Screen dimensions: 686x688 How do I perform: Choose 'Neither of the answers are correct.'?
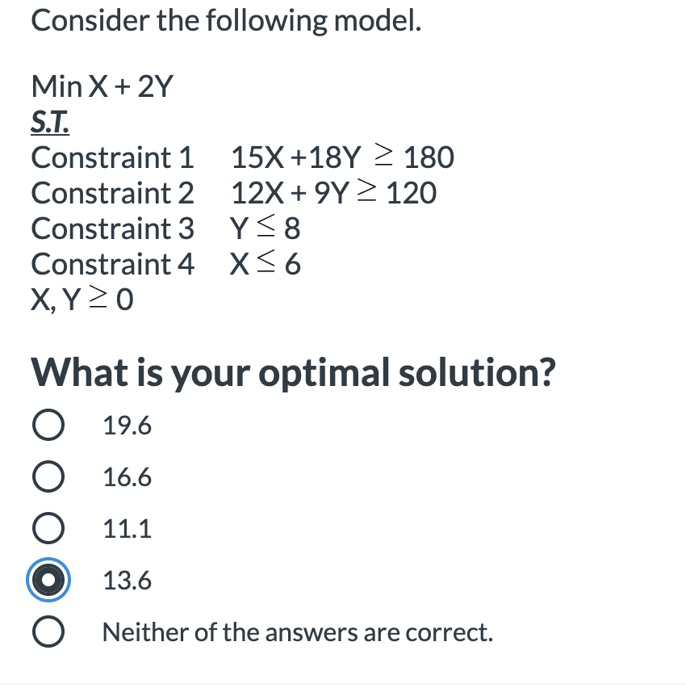(x=48, y=631)
